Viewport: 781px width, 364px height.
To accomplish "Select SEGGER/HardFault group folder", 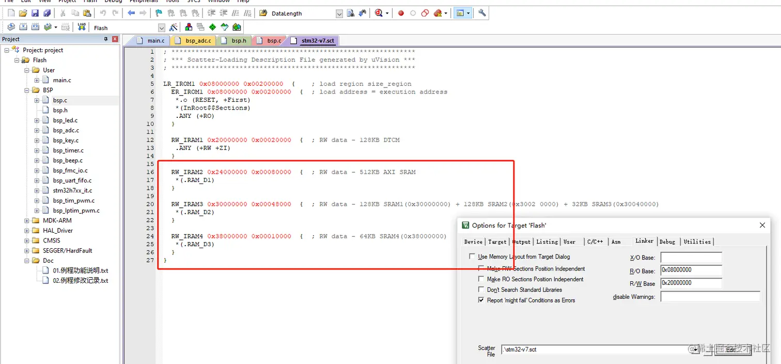I will tap(67, 250).
